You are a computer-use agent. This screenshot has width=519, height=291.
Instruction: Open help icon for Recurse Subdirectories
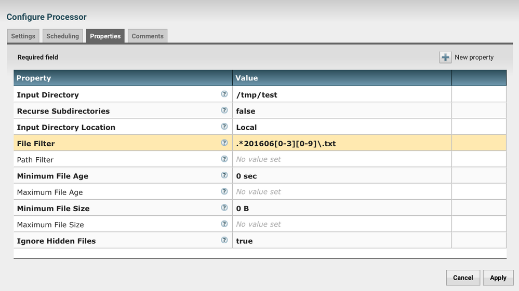[x=224, y=110]
